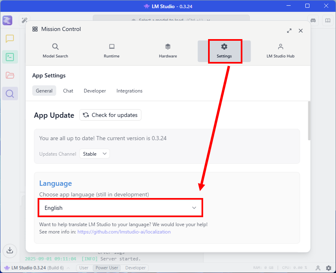Open the Model Search tab
Viewport: 336px width, 273px height.
pos(55,51)
